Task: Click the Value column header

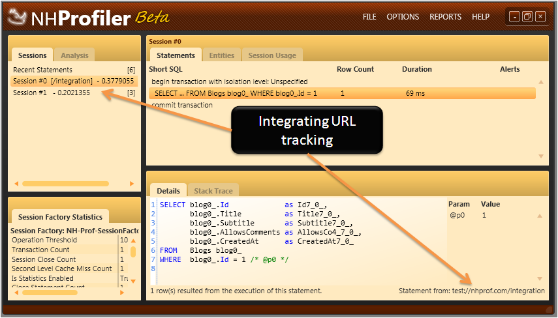Action: coord(490,204)
